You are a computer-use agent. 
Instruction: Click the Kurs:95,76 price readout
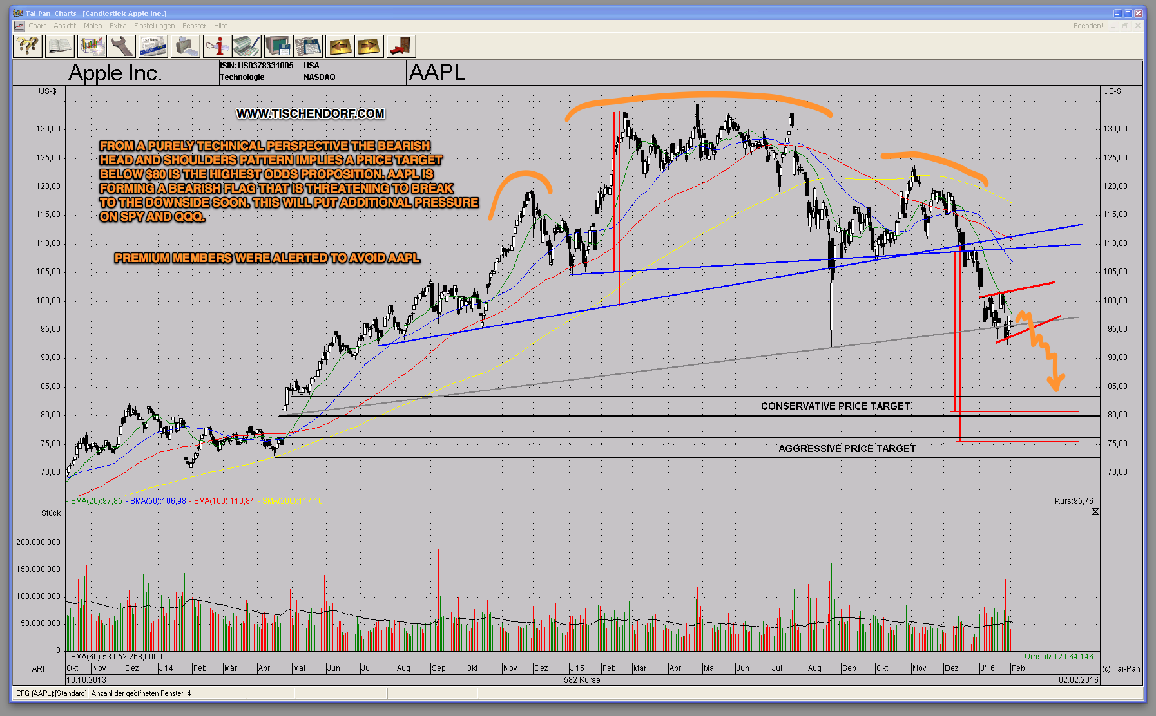coord(1074,501)
